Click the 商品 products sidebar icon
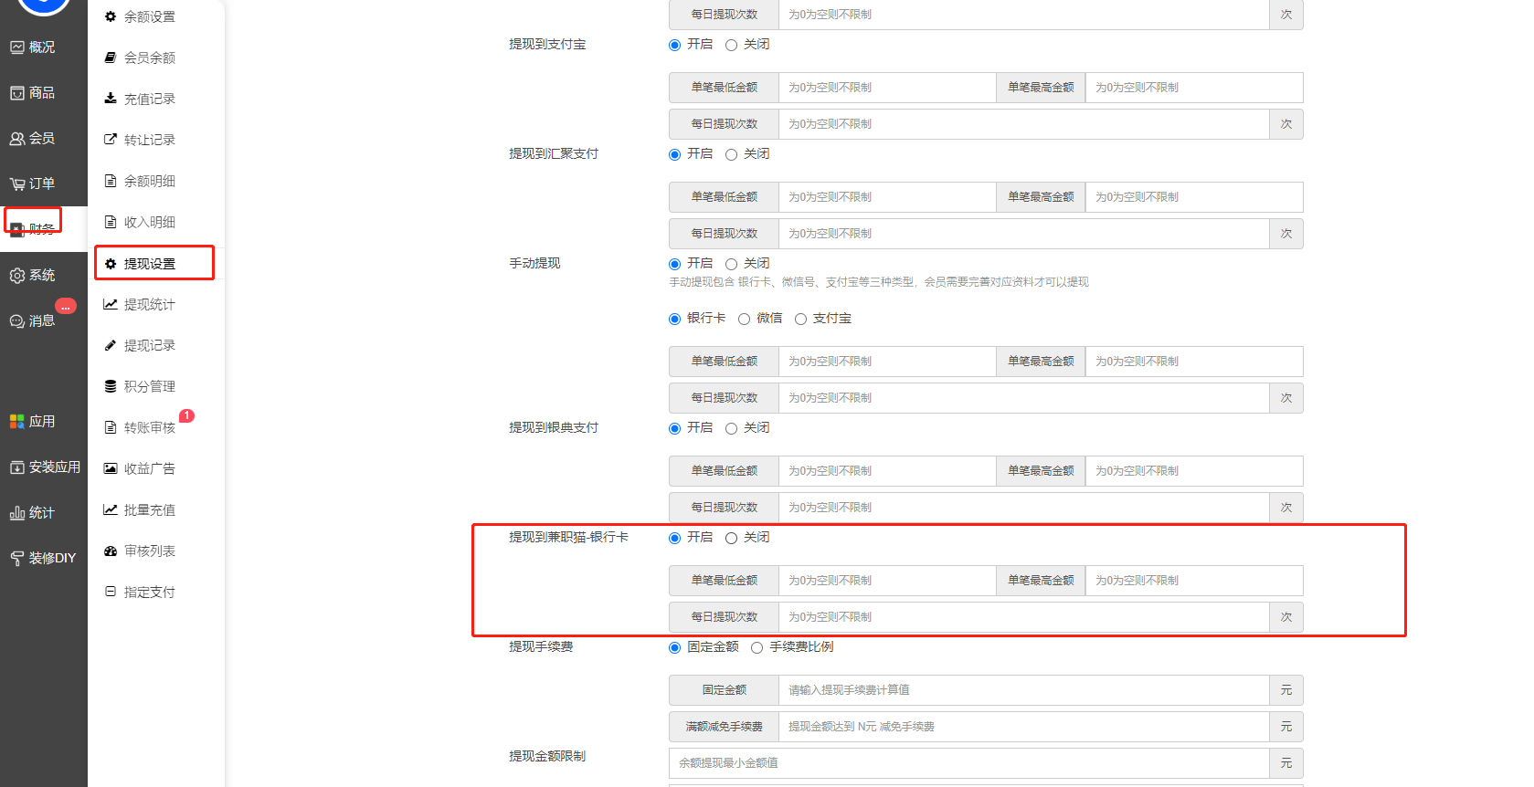The image size is (1534, 787). (17, 93)
